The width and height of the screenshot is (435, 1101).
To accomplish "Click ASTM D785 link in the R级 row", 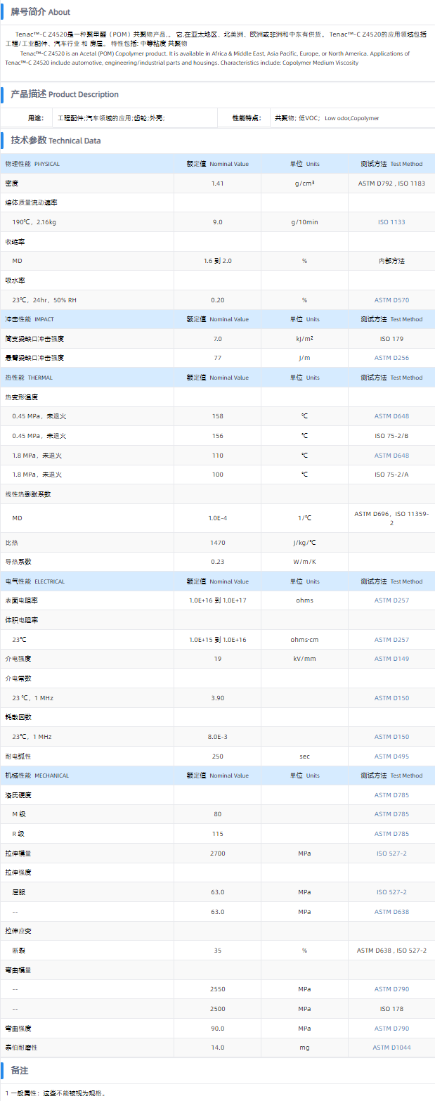I will [391, 834].
